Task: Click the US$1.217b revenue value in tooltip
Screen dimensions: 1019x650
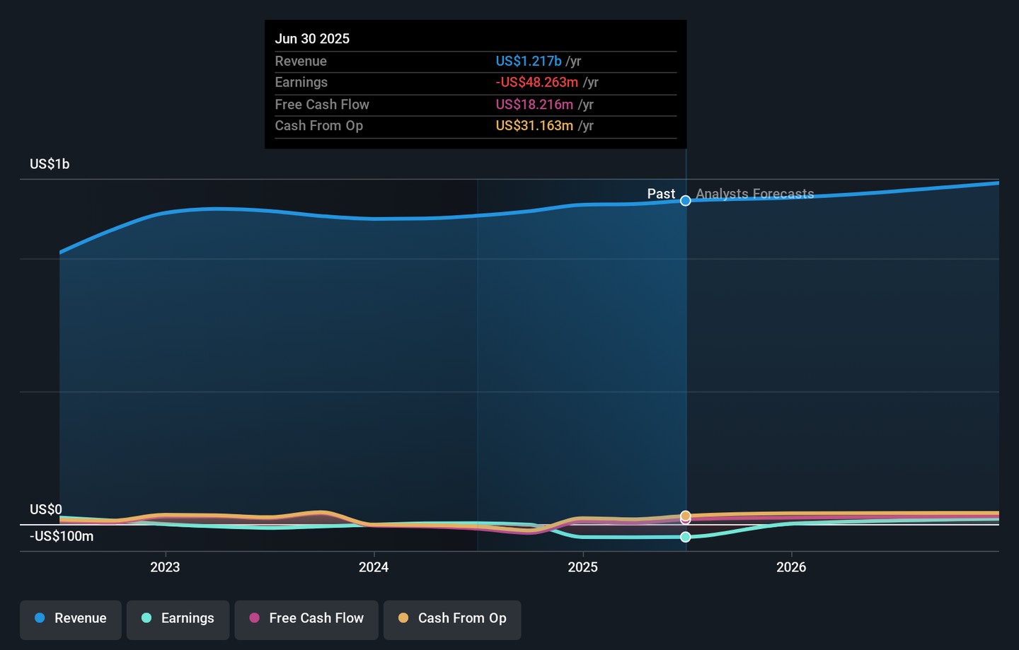Action: [529, 62]
